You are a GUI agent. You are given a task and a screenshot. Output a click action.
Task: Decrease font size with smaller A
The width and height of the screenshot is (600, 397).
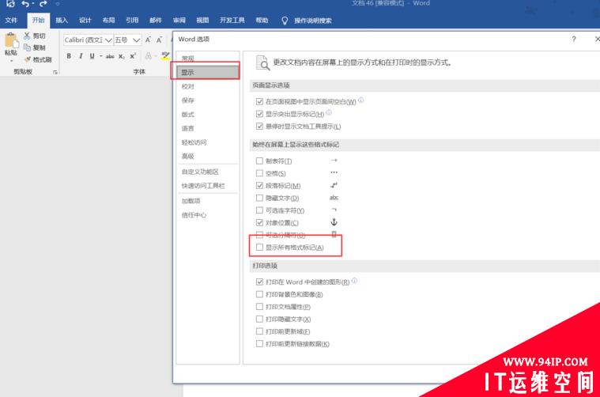[159, 40]
